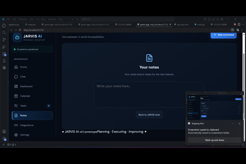Screen dimensions: 246x164
Task: Click the remote window icon in status bar
Action: tap(3, 144)
